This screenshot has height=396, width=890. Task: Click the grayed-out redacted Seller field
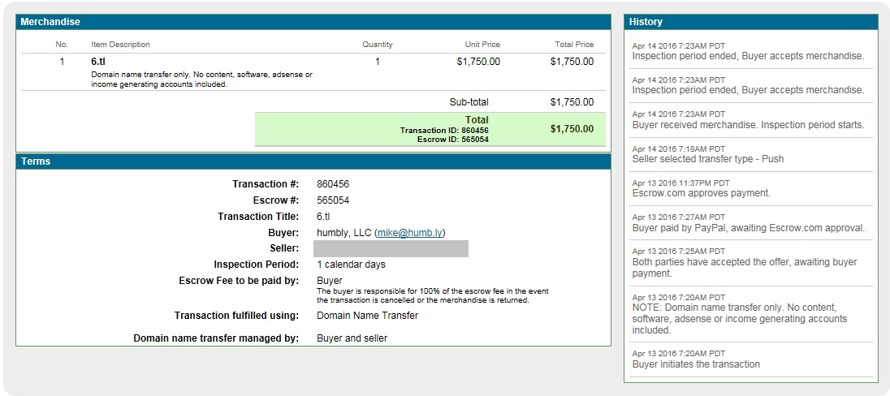pos(391,248)
